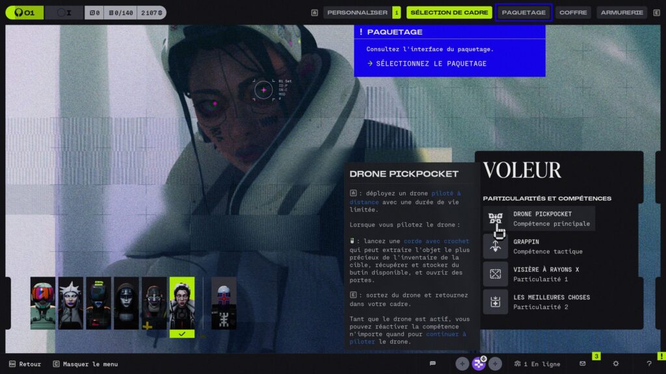Add a squad member in right slot
666x374 pixels.
click(496, 364)
